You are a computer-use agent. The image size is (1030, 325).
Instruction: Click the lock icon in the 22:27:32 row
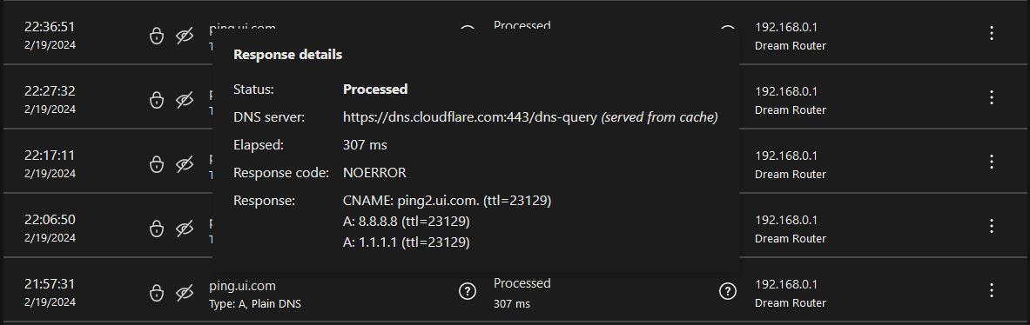pyautogui.click(x=156, y=100)
